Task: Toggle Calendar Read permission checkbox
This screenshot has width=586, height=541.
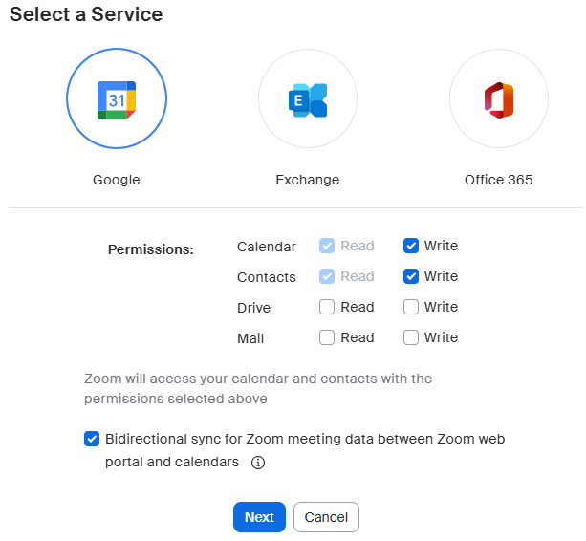Action: pyautogui.click(x=327, y=246)
